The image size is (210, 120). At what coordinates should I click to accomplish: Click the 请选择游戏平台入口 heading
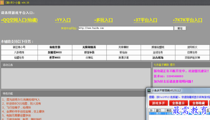[x=18, y=13]
